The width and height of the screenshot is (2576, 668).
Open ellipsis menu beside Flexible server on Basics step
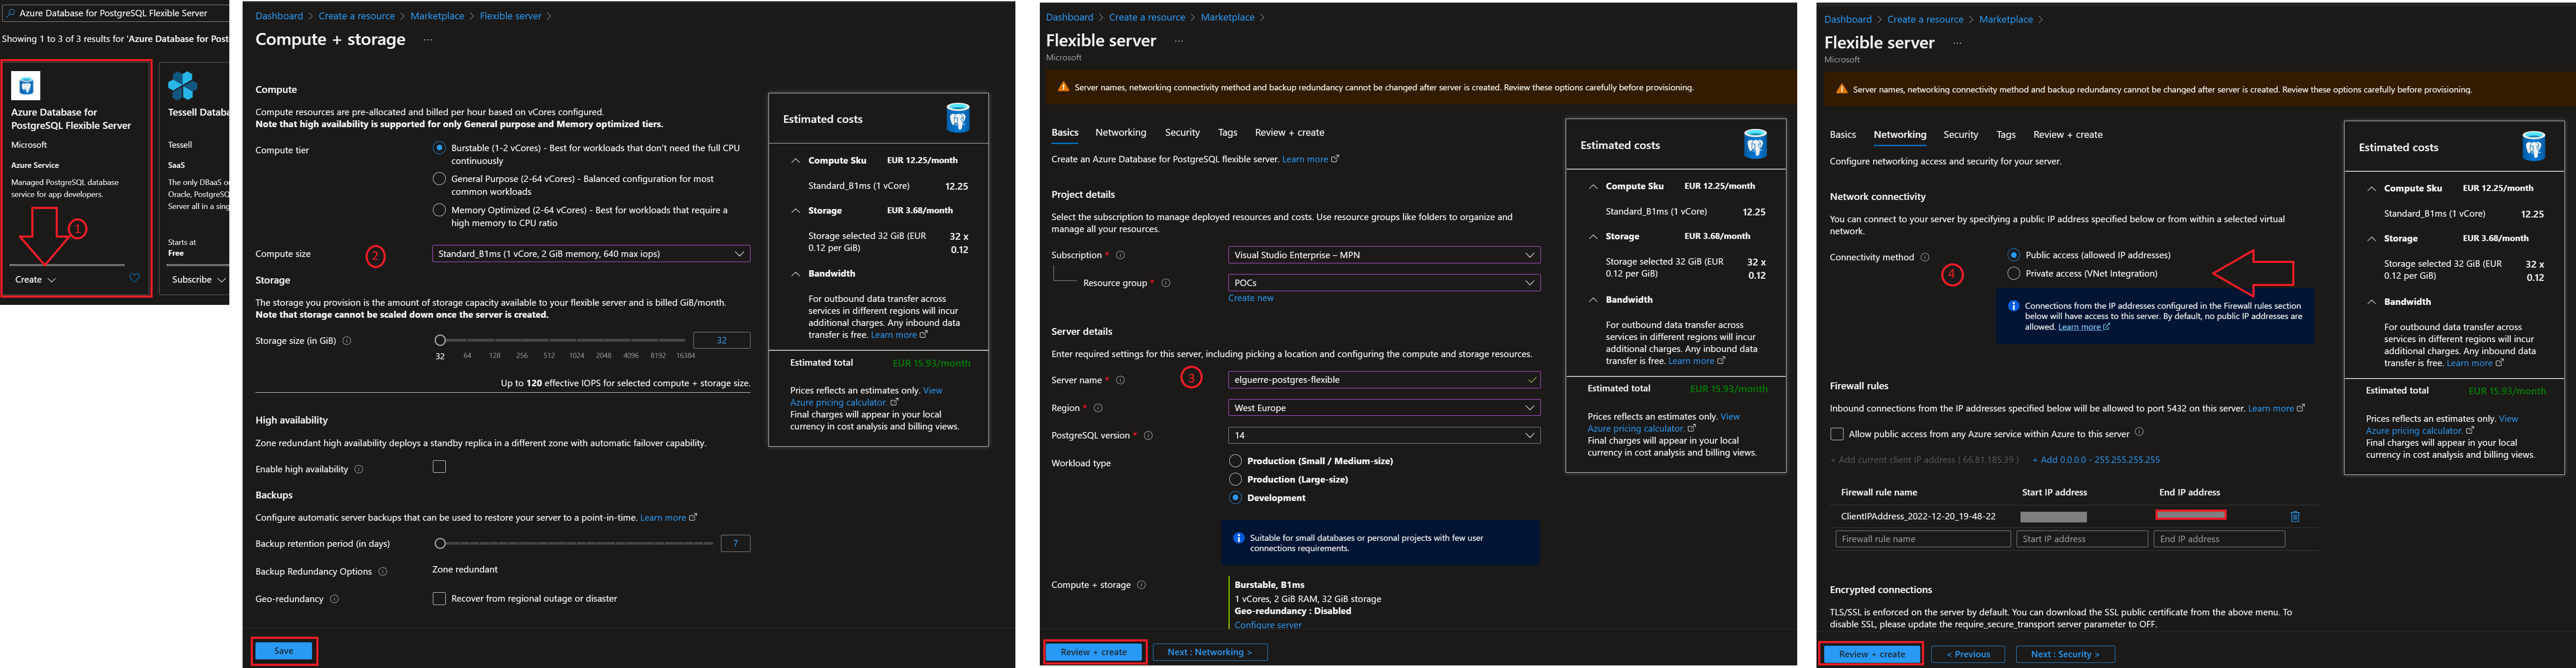1179,41
